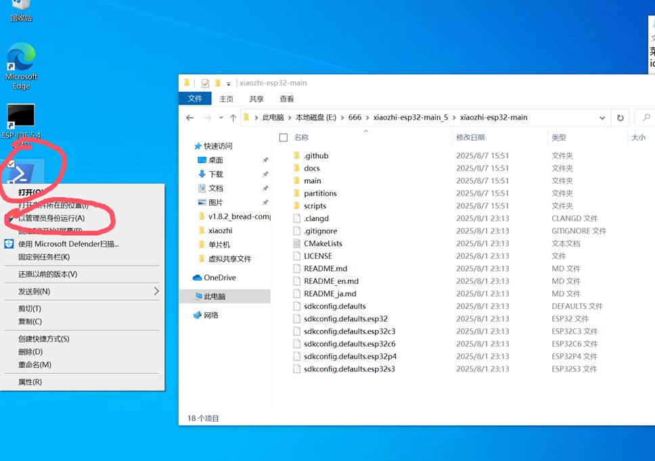
Task: Refresh the current folder view
Action: click(x=620, y=118)
